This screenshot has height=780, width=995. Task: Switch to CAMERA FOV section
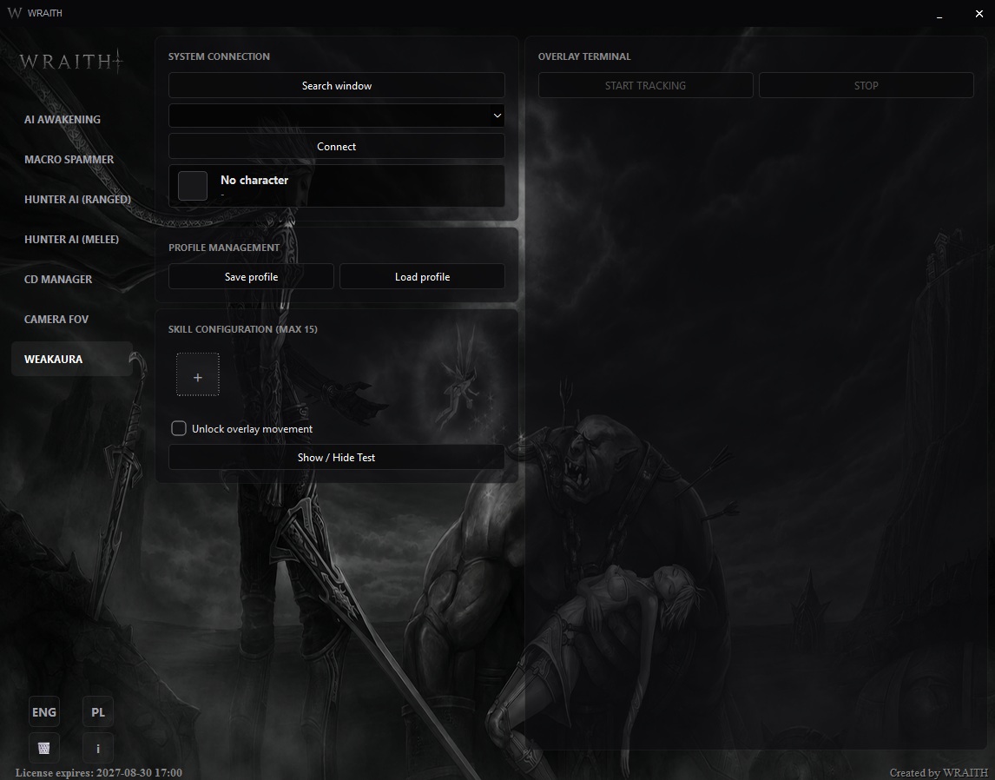pos(56,320)
